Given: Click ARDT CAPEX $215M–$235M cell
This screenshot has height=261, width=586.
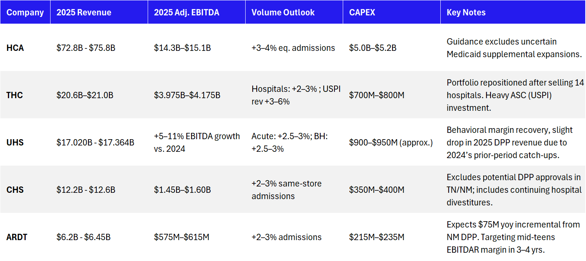Looking at the screenshot, I should pyautogui.click(x=376, y=237).
